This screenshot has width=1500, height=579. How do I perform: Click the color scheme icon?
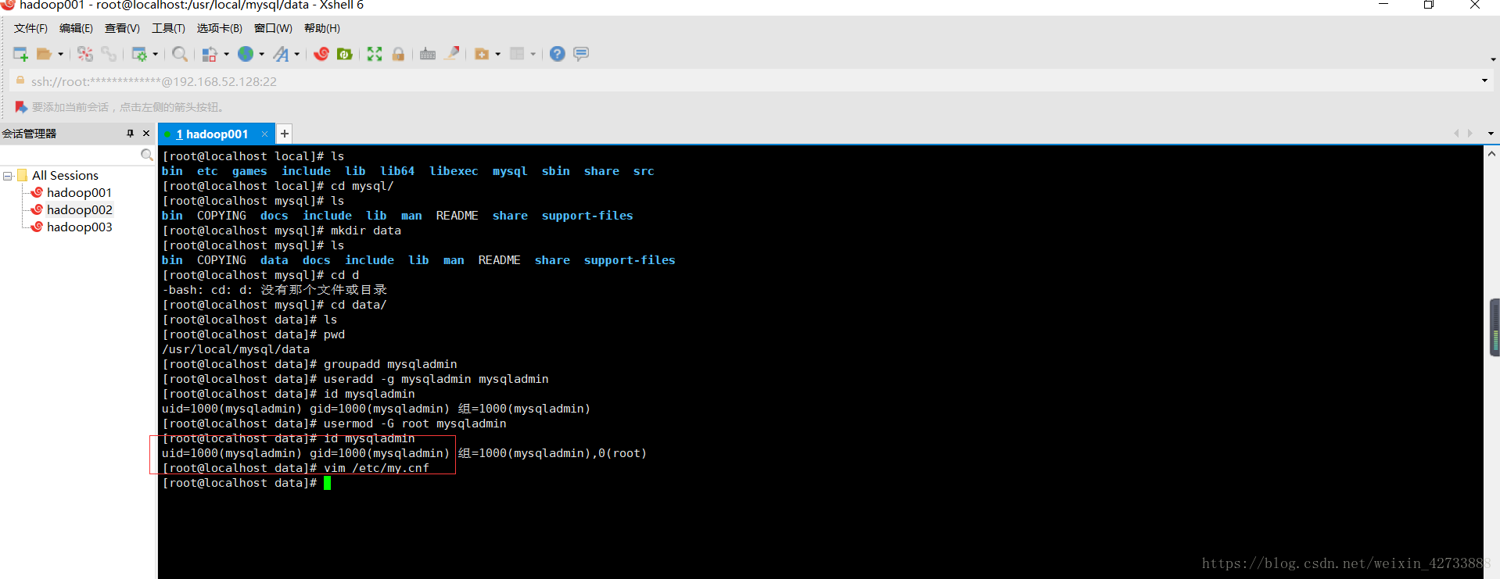point(210,54)
